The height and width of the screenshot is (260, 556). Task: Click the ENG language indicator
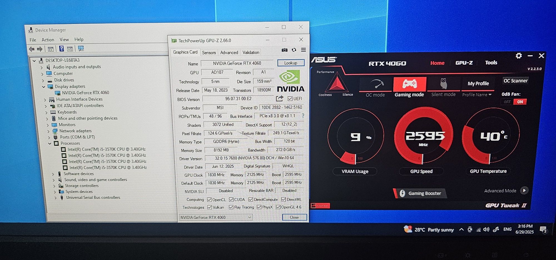507,229
